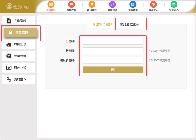The height and width of the screenshot is (140, 196).
Task: Open 我的推荐 sidebar entry
Action: point(19,80)
